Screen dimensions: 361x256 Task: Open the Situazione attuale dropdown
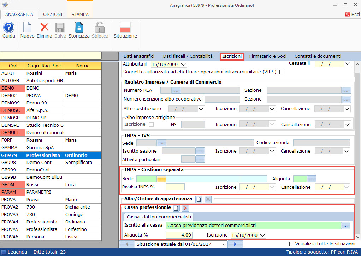click(x=223, y=244)
